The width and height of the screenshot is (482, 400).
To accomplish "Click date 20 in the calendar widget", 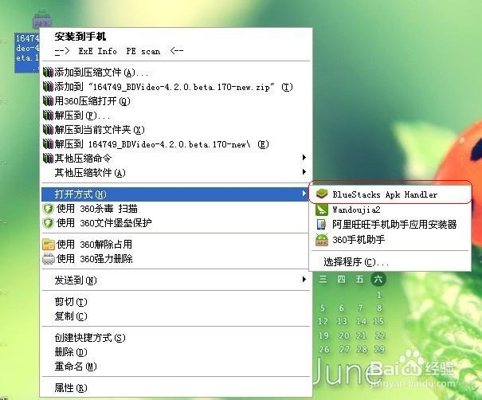I will pyautogui.click(x=343, y=335).
